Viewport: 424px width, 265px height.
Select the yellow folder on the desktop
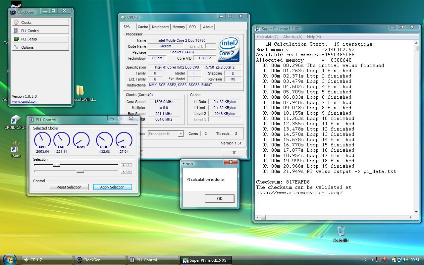80,90
